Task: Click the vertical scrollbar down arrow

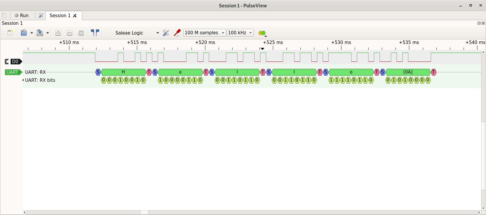Action: (483, 209)
